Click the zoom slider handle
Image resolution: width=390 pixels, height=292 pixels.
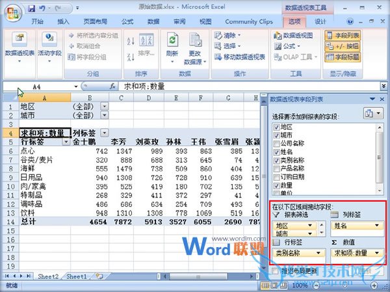click(x=345, y=285)
